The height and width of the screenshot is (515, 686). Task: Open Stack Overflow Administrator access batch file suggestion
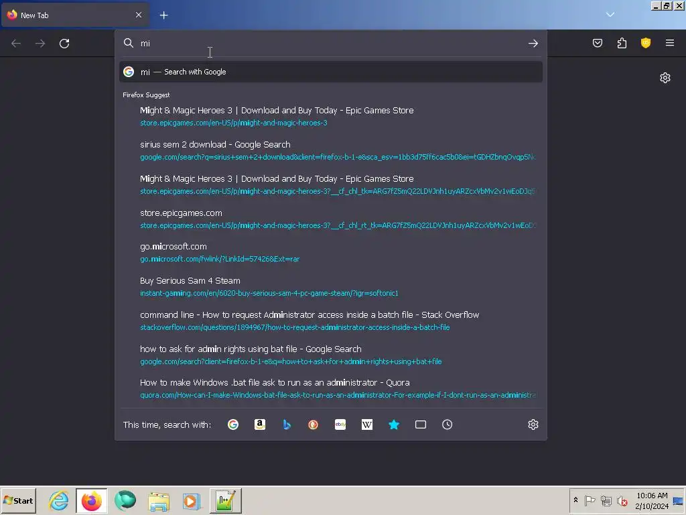tap(331, 321)
